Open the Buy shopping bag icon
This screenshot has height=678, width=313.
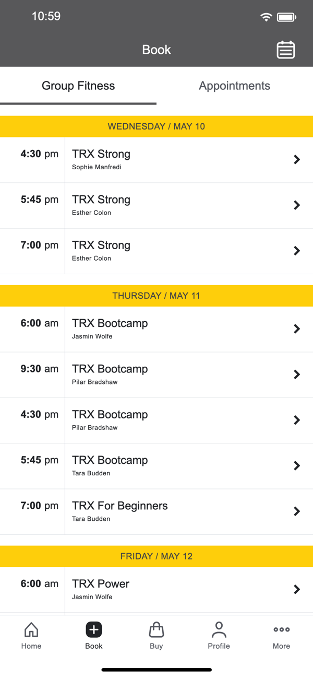pos(156,630)
